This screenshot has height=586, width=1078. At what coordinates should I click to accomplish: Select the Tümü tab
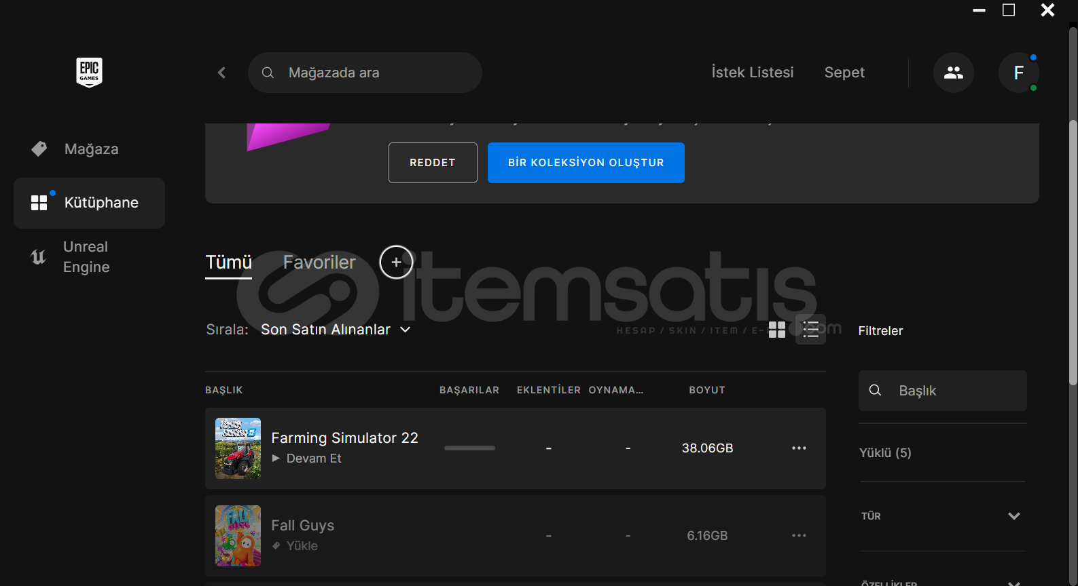click(x=229, y=262)
